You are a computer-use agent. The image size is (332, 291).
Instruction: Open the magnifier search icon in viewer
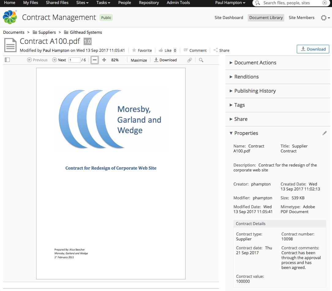tap(201, 60)
